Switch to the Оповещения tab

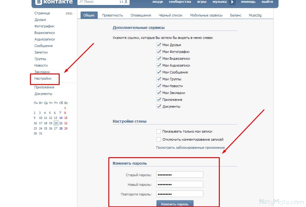(x=141, y=15)
